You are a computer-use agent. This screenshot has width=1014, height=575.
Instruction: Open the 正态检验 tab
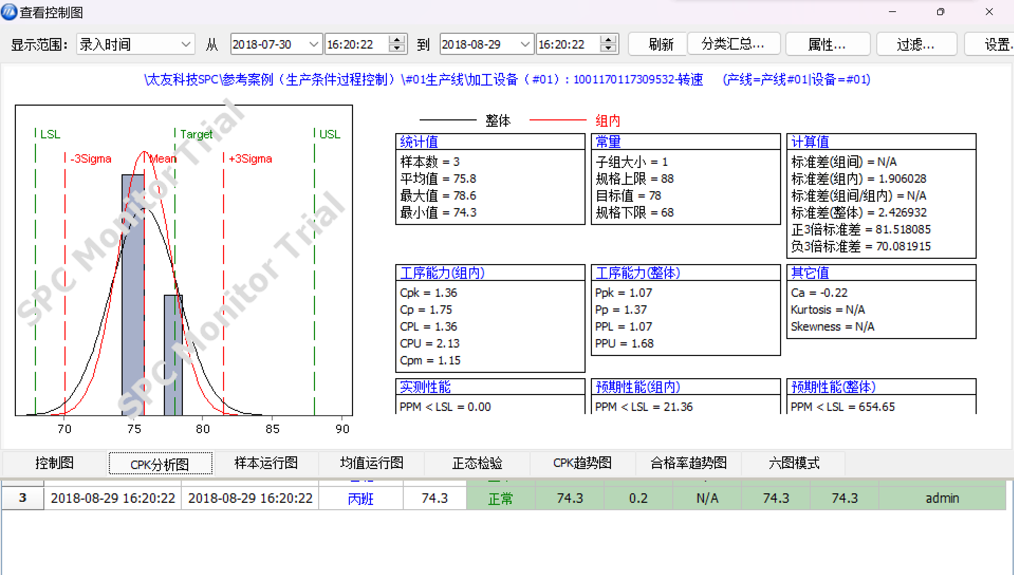(x=477, y=463)
